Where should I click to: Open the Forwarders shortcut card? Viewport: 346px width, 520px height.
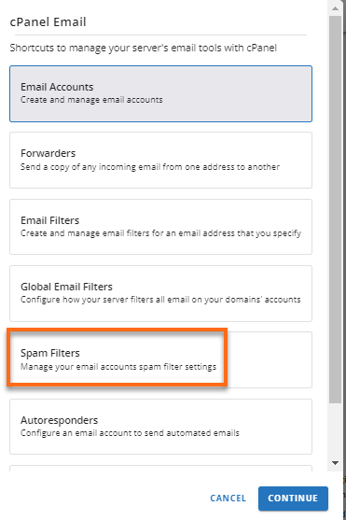(x=160, y=161)
